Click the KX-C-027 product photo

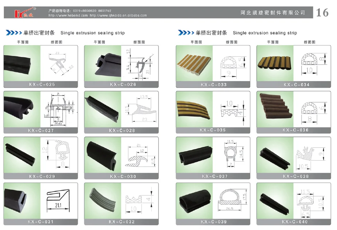(x=22, y=109)
